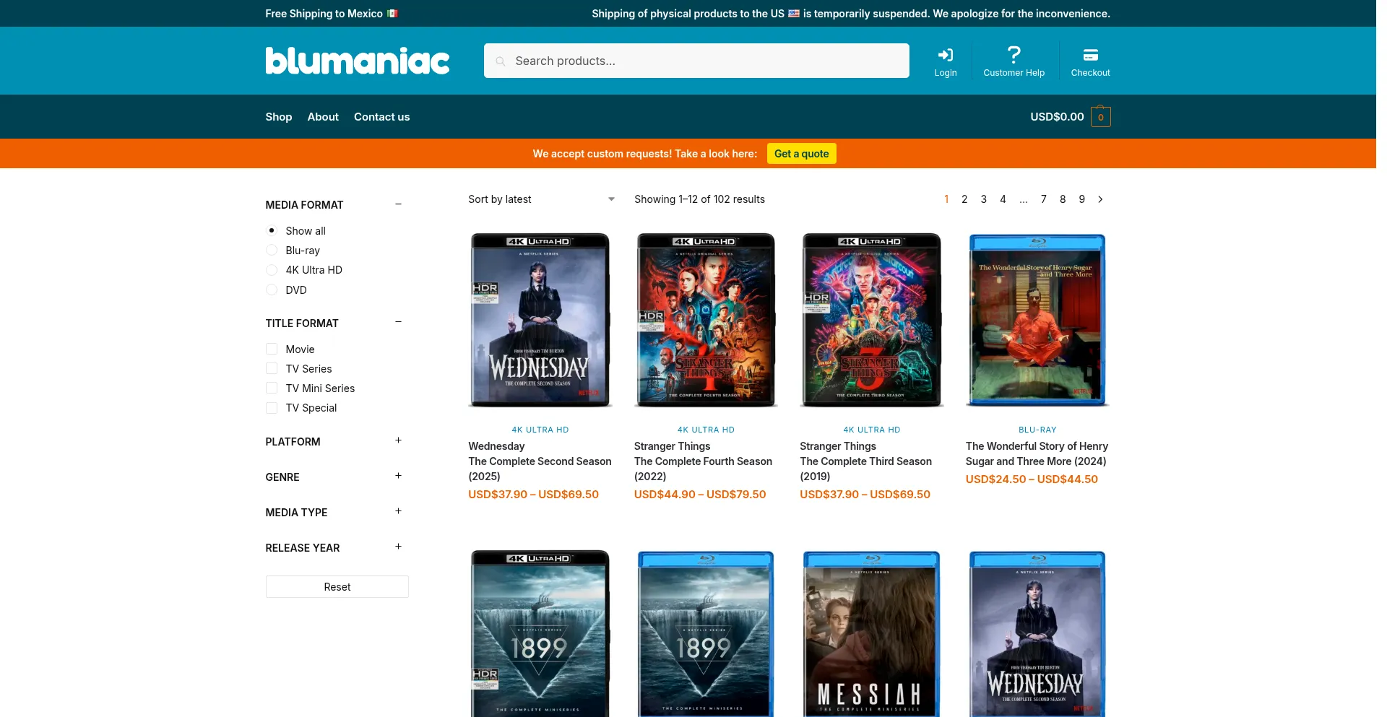Go to next results page arrow
Screen dimensions: 1387x717
(1100, 199)
